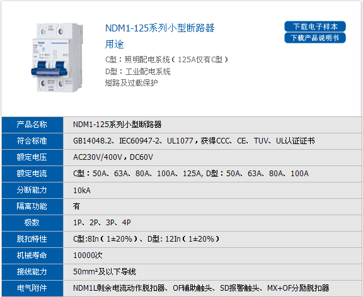Click the 用途 heading text
This screenshot has height=297, width=363.
114,44
